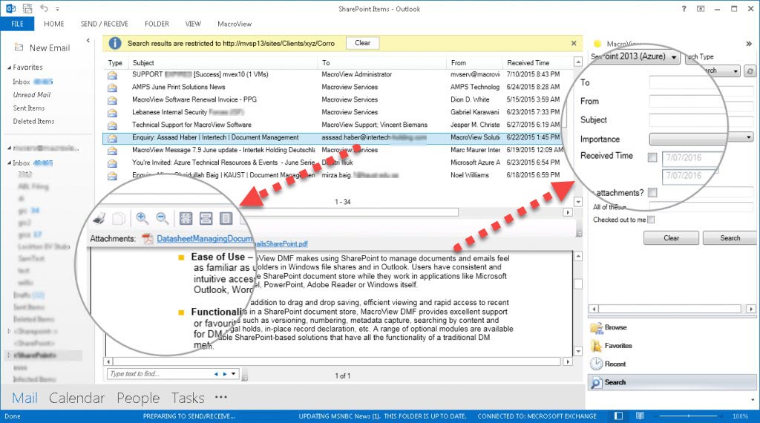The image size is (760, 423).
Task: Open the Recent panel in MacroView pane
Action: (615, 364)
